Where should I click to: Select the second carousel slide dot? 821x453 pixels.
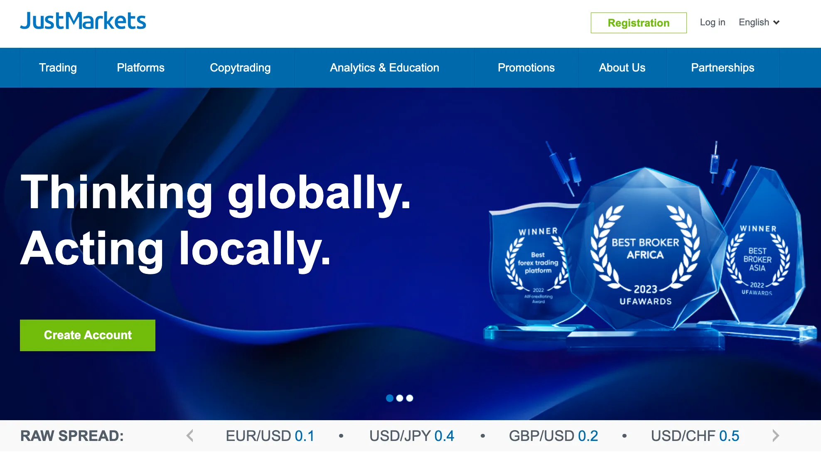pyautogui.click(x=400, y=398)
